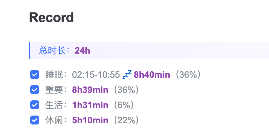Image resolution: width=269 pixels, height=137 pixels.
Task: Click the zzZ sleep icon
Action: (127, 74)
